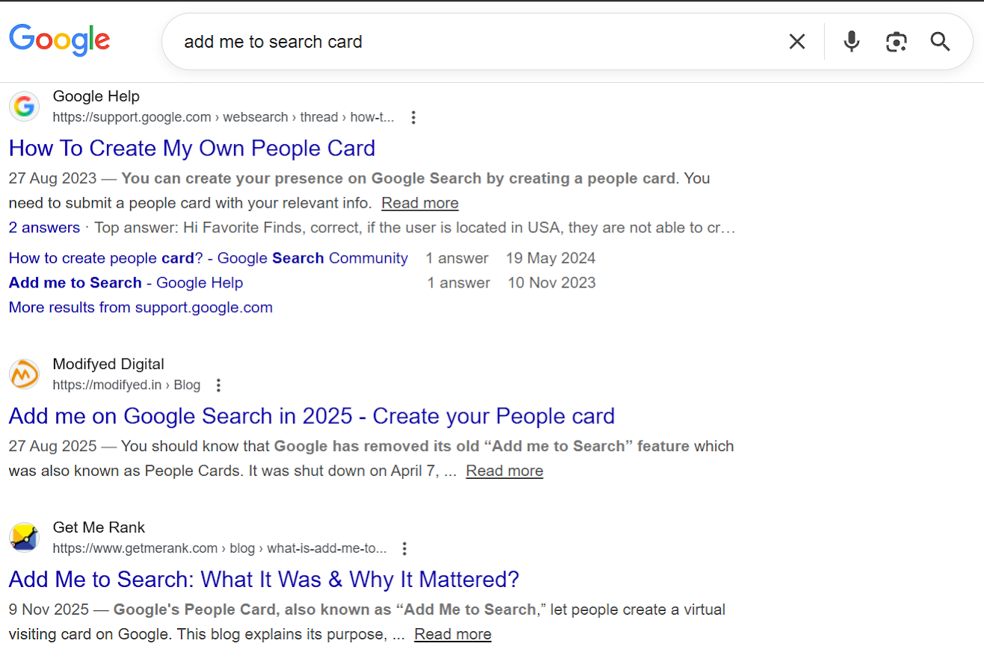The width and height of the screenshot is (984, 655).
Task: Click the websearch breadcrumb under Google Help
Action: pos(255,117)
